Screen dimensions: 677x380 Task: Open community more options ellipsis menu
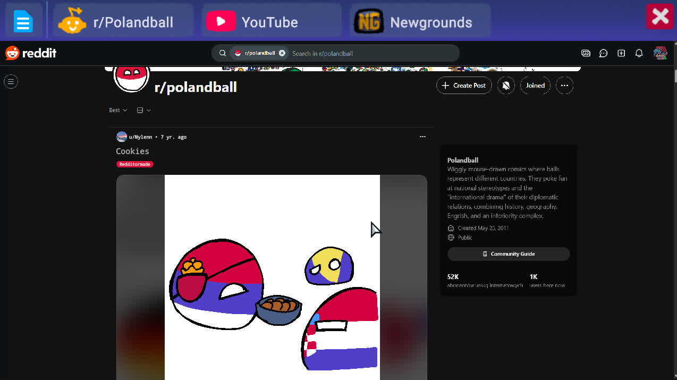[x=564, y=86]
